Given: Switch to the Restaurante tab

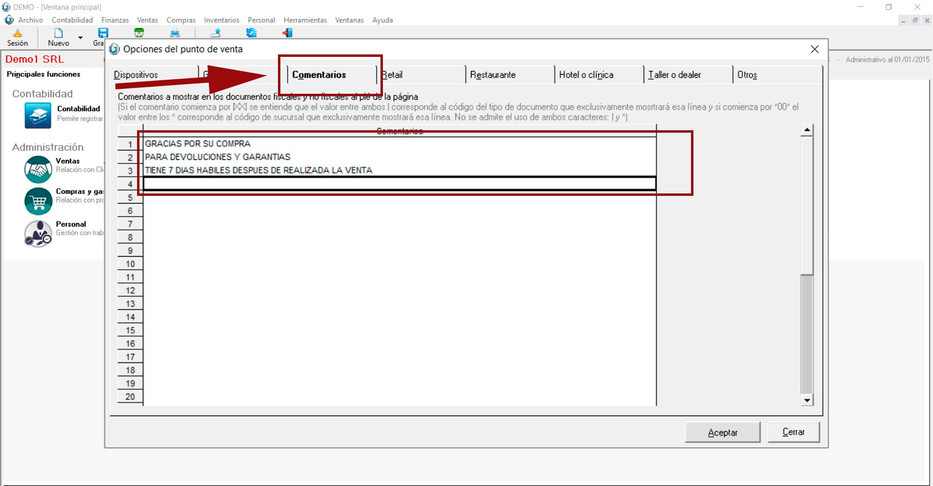Looking at the screenshot, I should 493,75.
